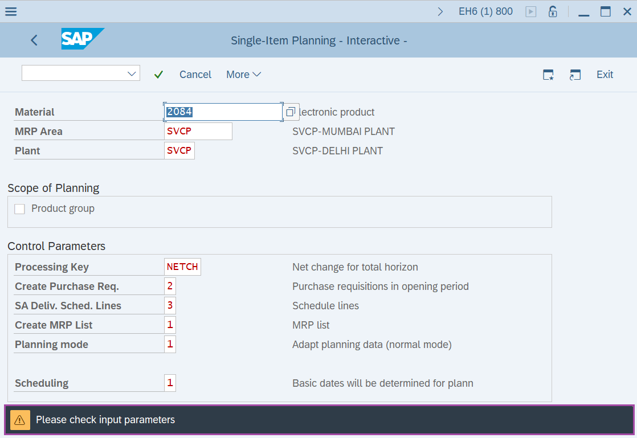
Task: Click the create new session window icon
Action: (x=548, y=75)
